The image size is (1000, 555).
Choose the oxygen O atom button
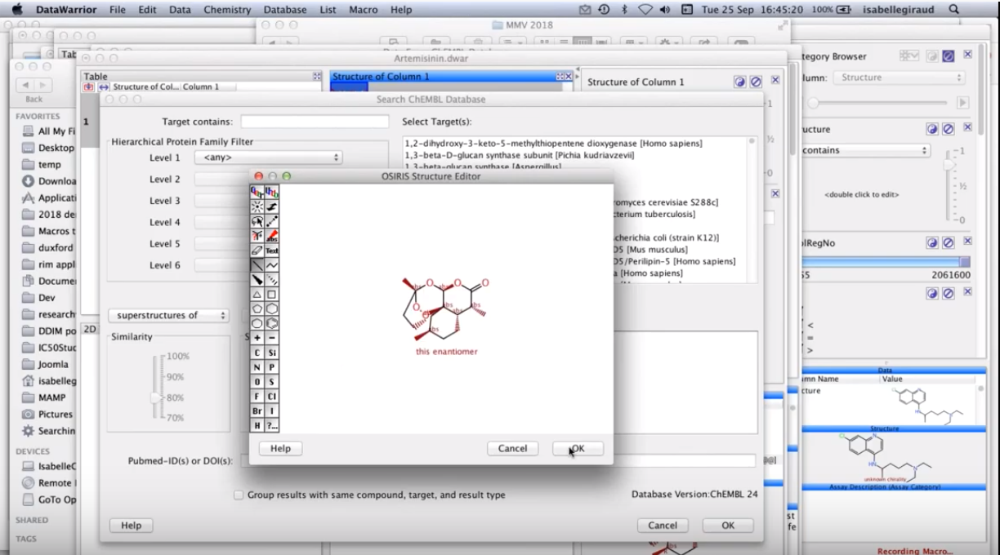point(257,381)
